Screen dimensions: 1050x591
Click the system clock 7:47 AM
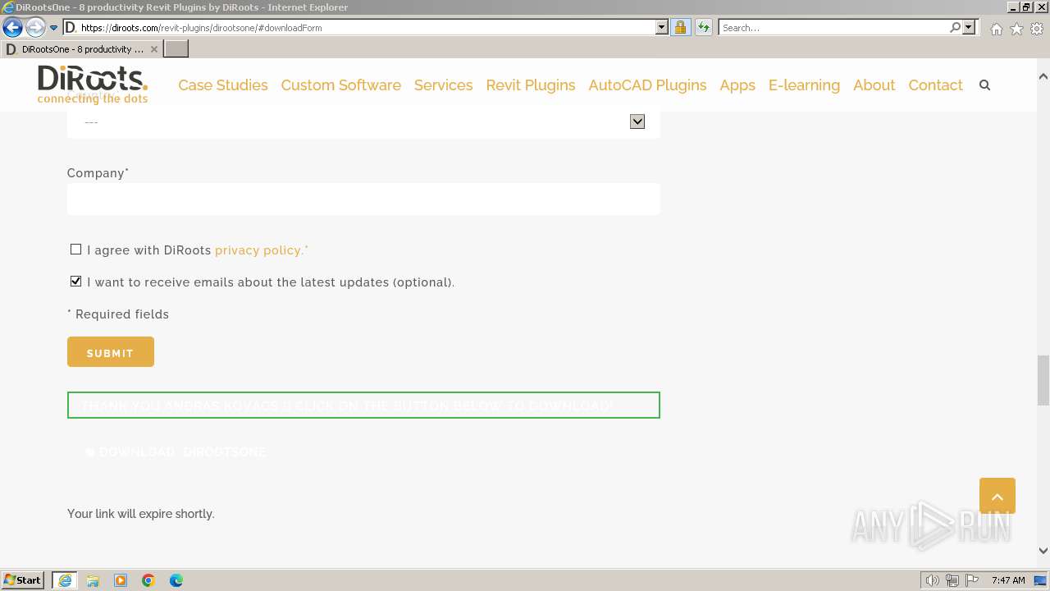tap(1008, 580)
